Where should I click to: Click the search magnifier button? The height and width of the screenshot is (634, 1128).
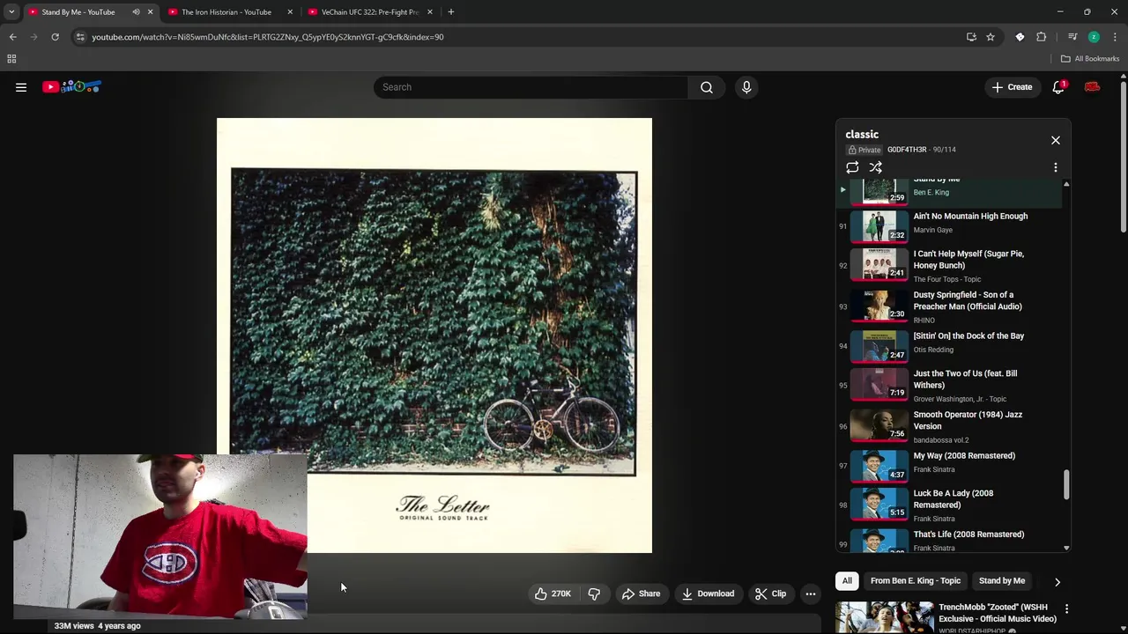point(706,87)
